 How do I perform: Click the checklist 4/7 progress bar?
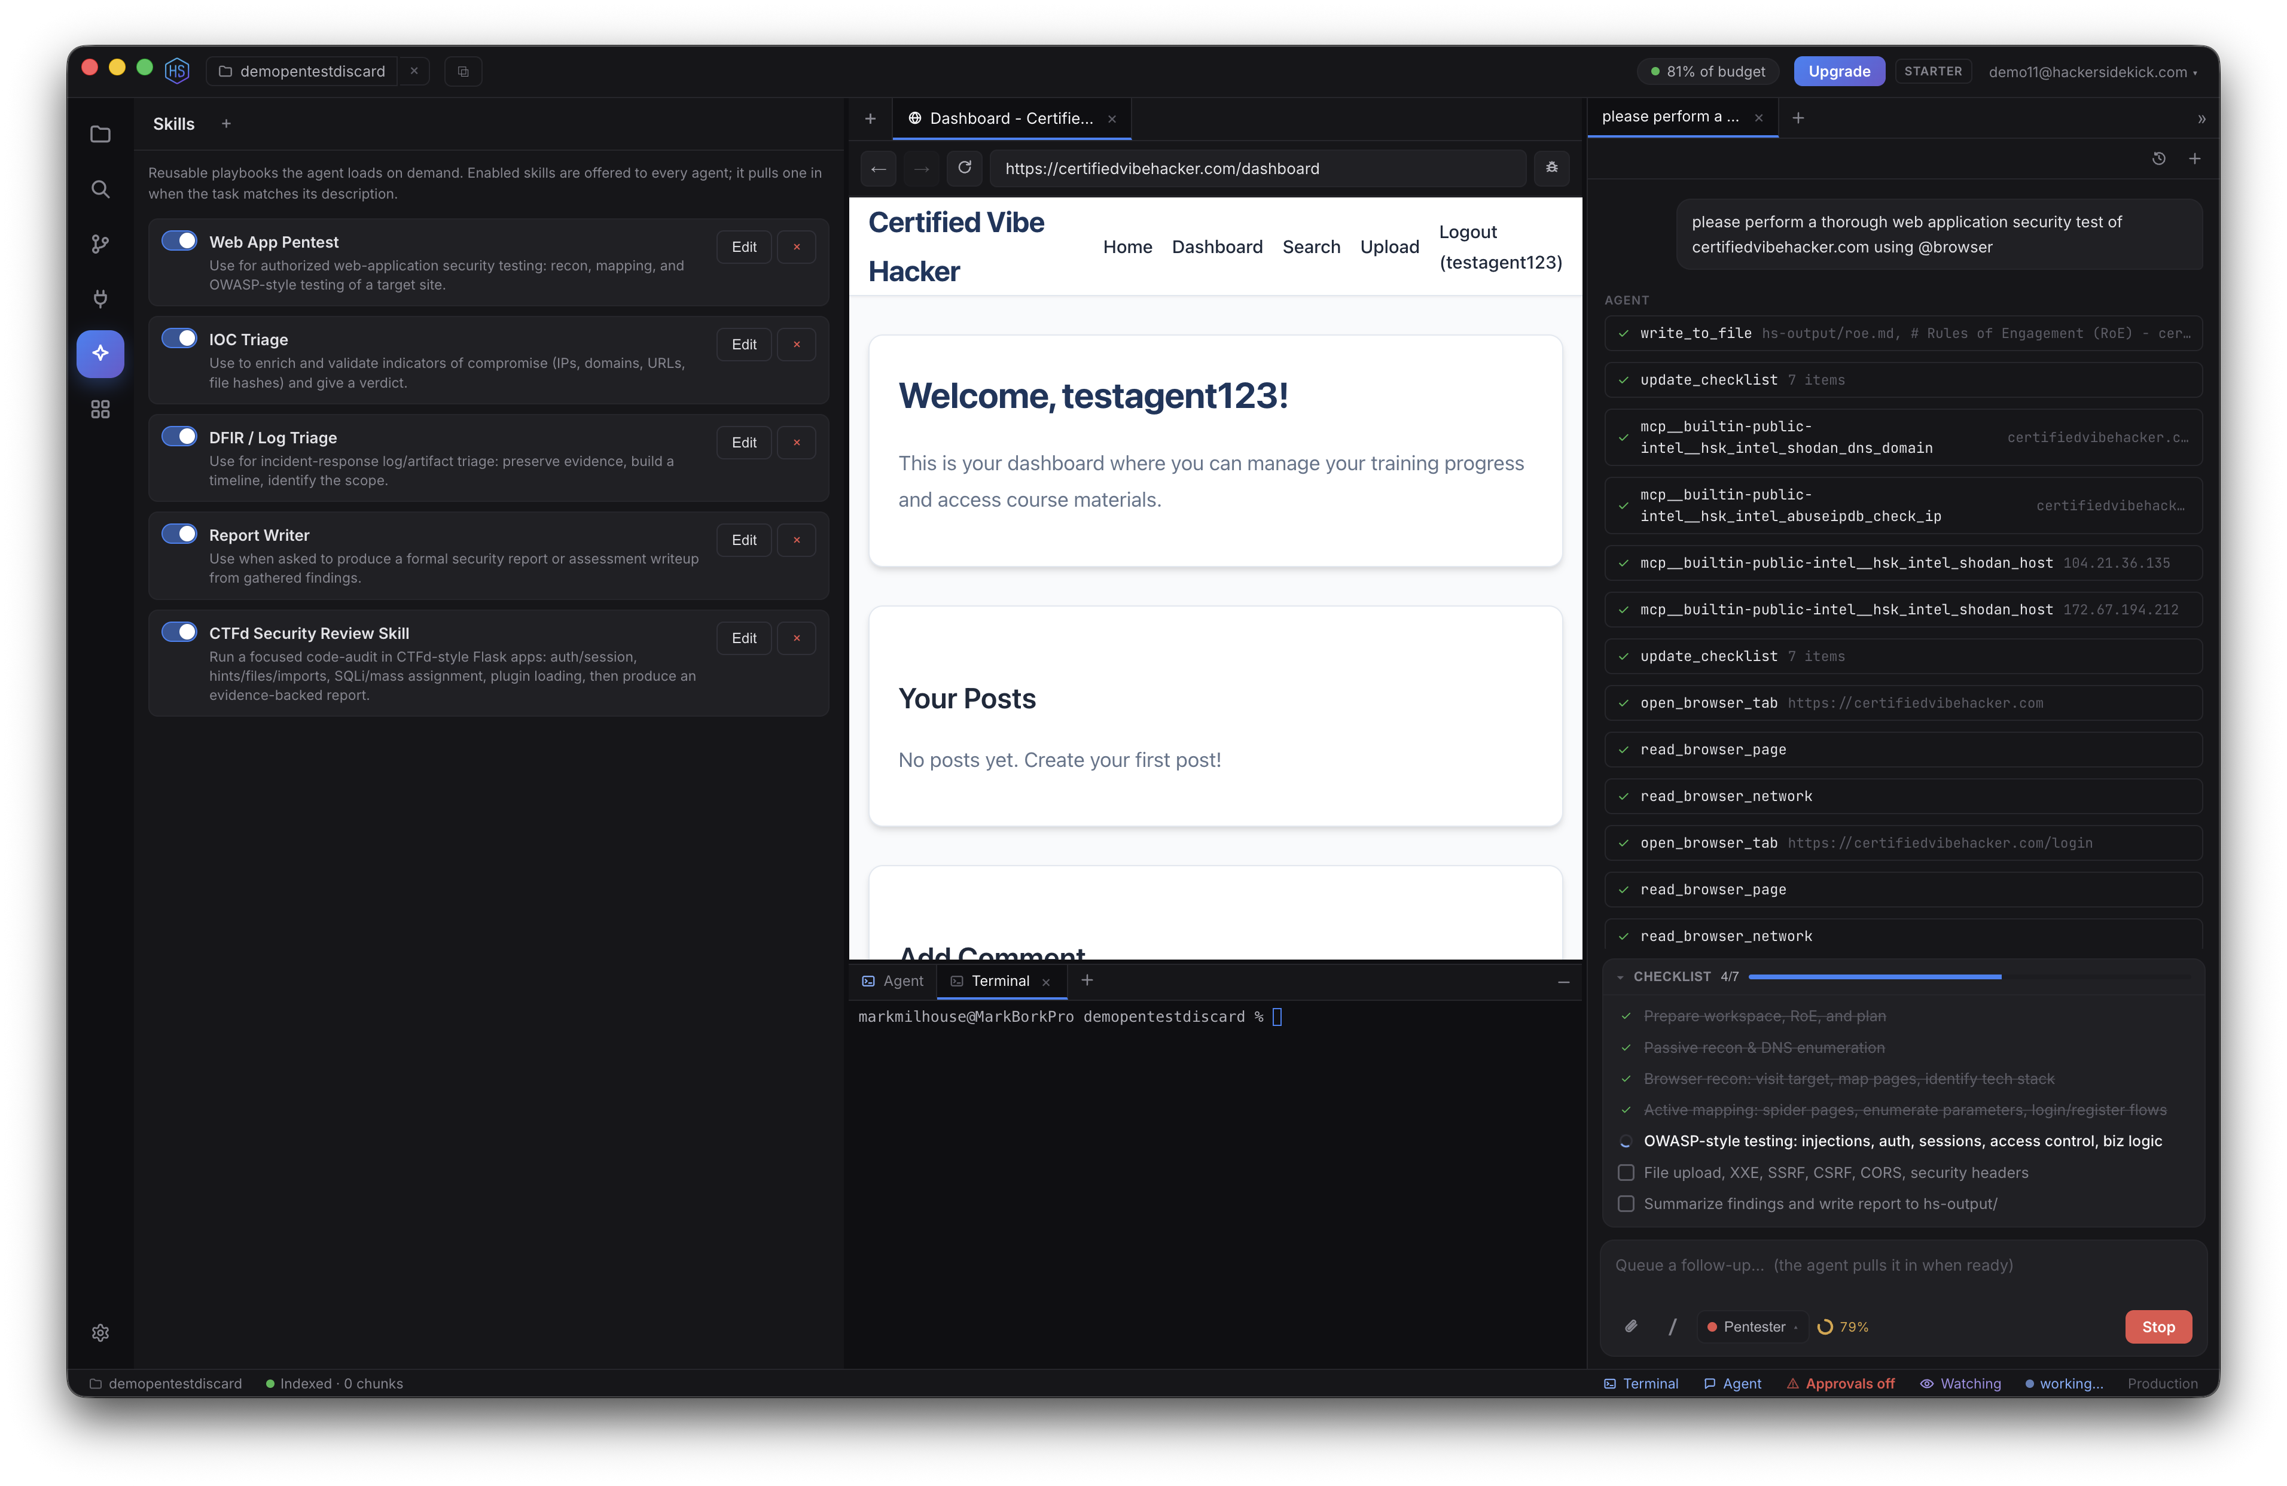coord(1970,976)
